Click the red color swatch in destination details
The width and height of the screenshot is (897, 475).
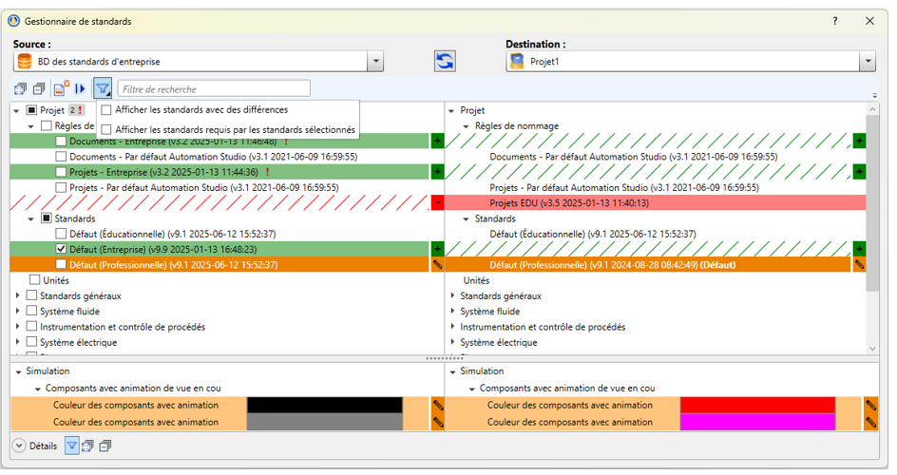tap(758, 406)
